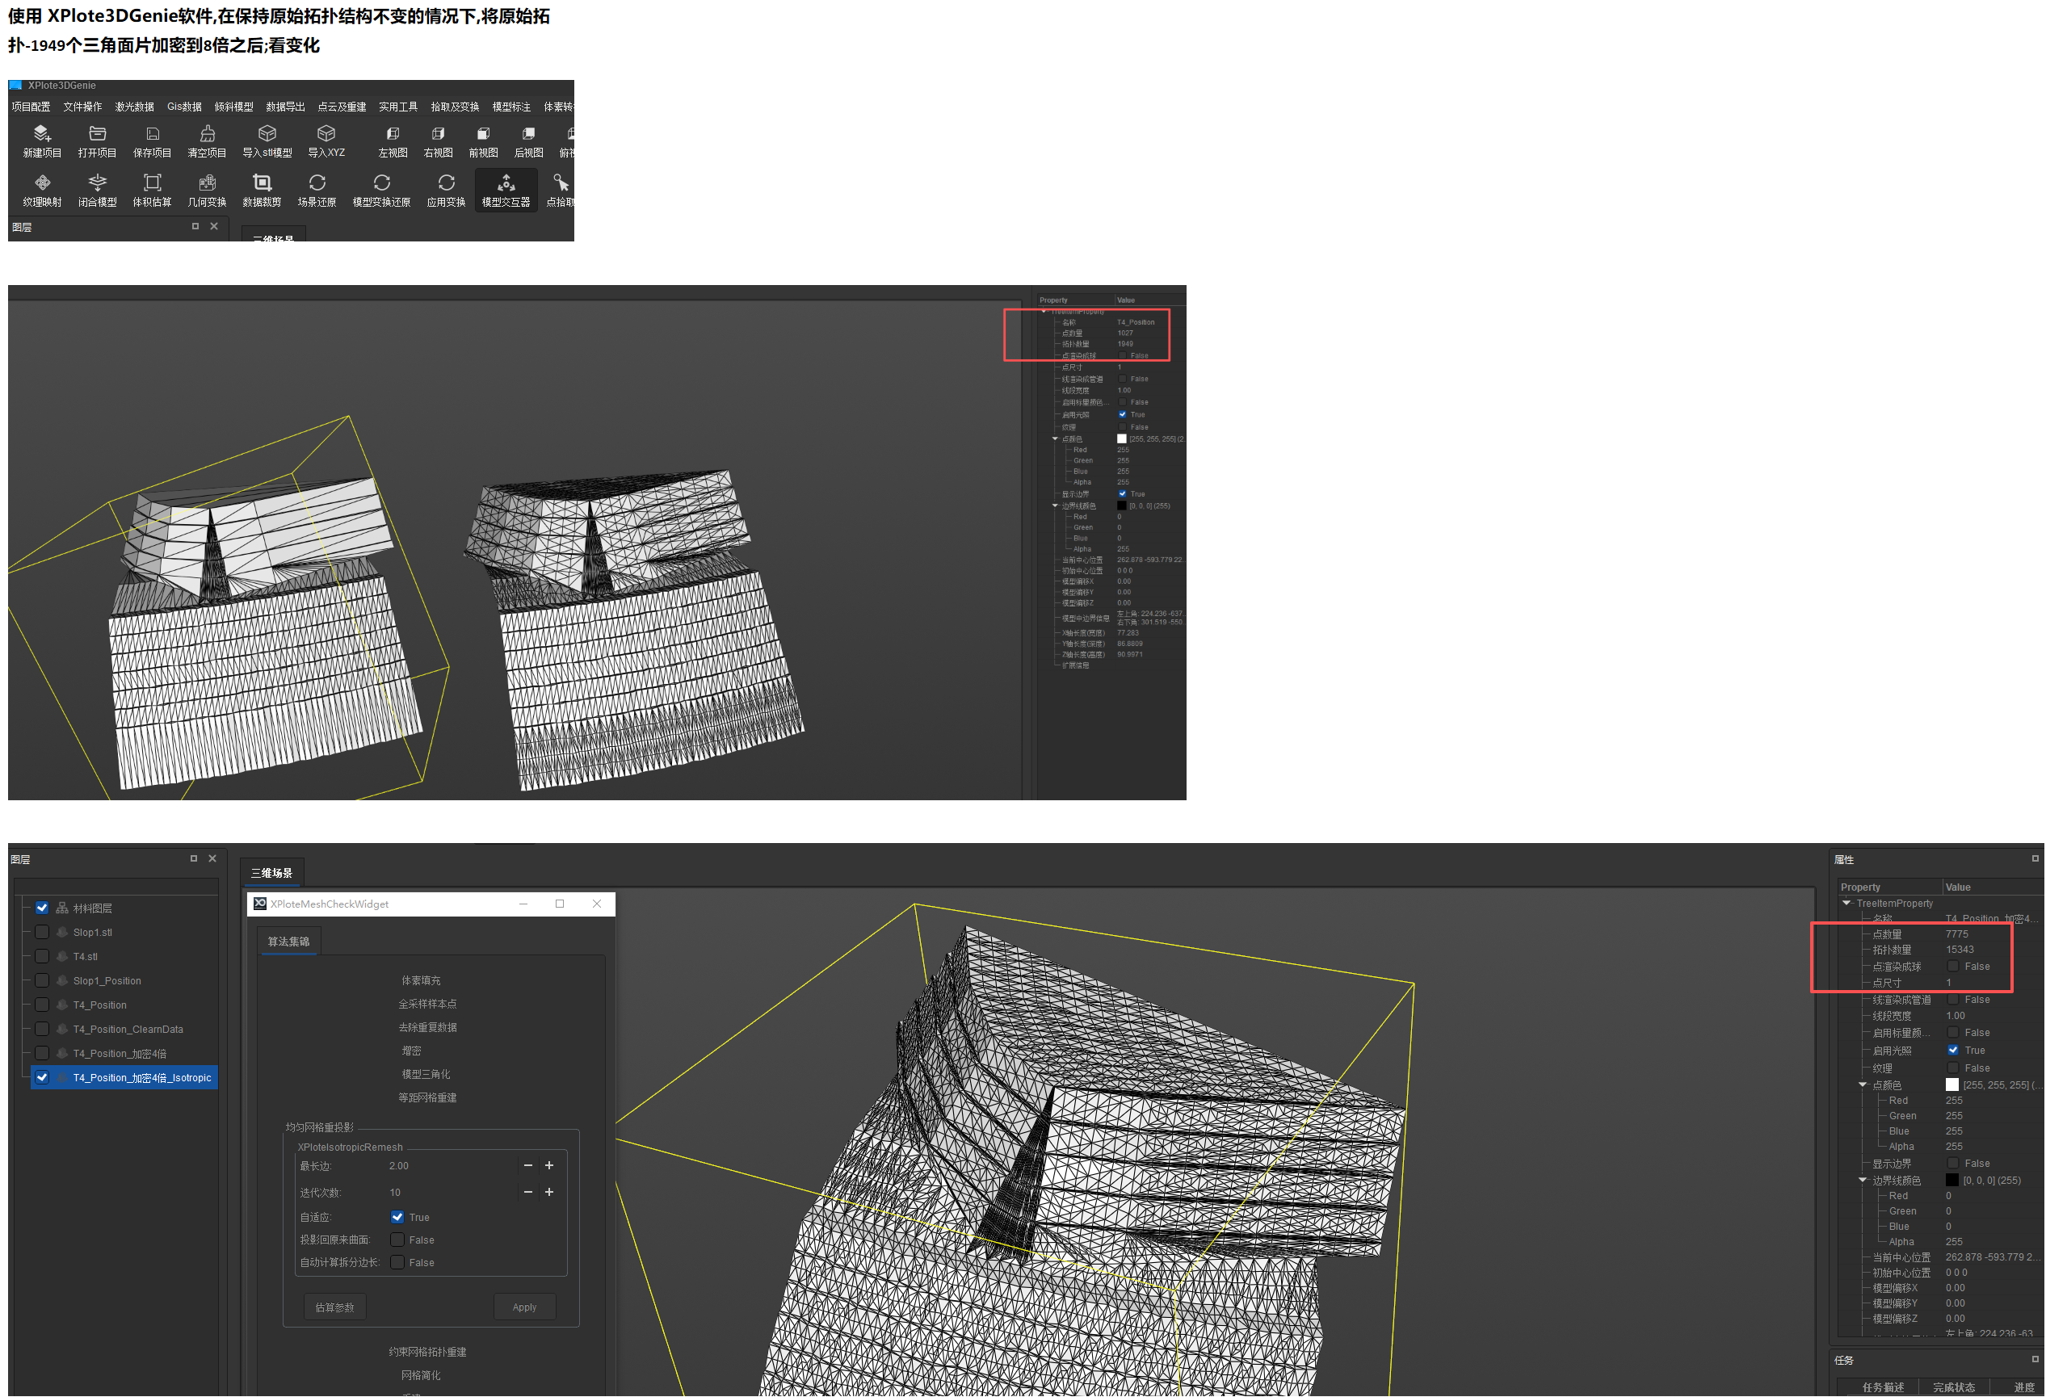This screenshot has height=1397, width=2046.
Task: Collapse the TreeItemProperty tree node
Action: click(x=1846, y=903)
